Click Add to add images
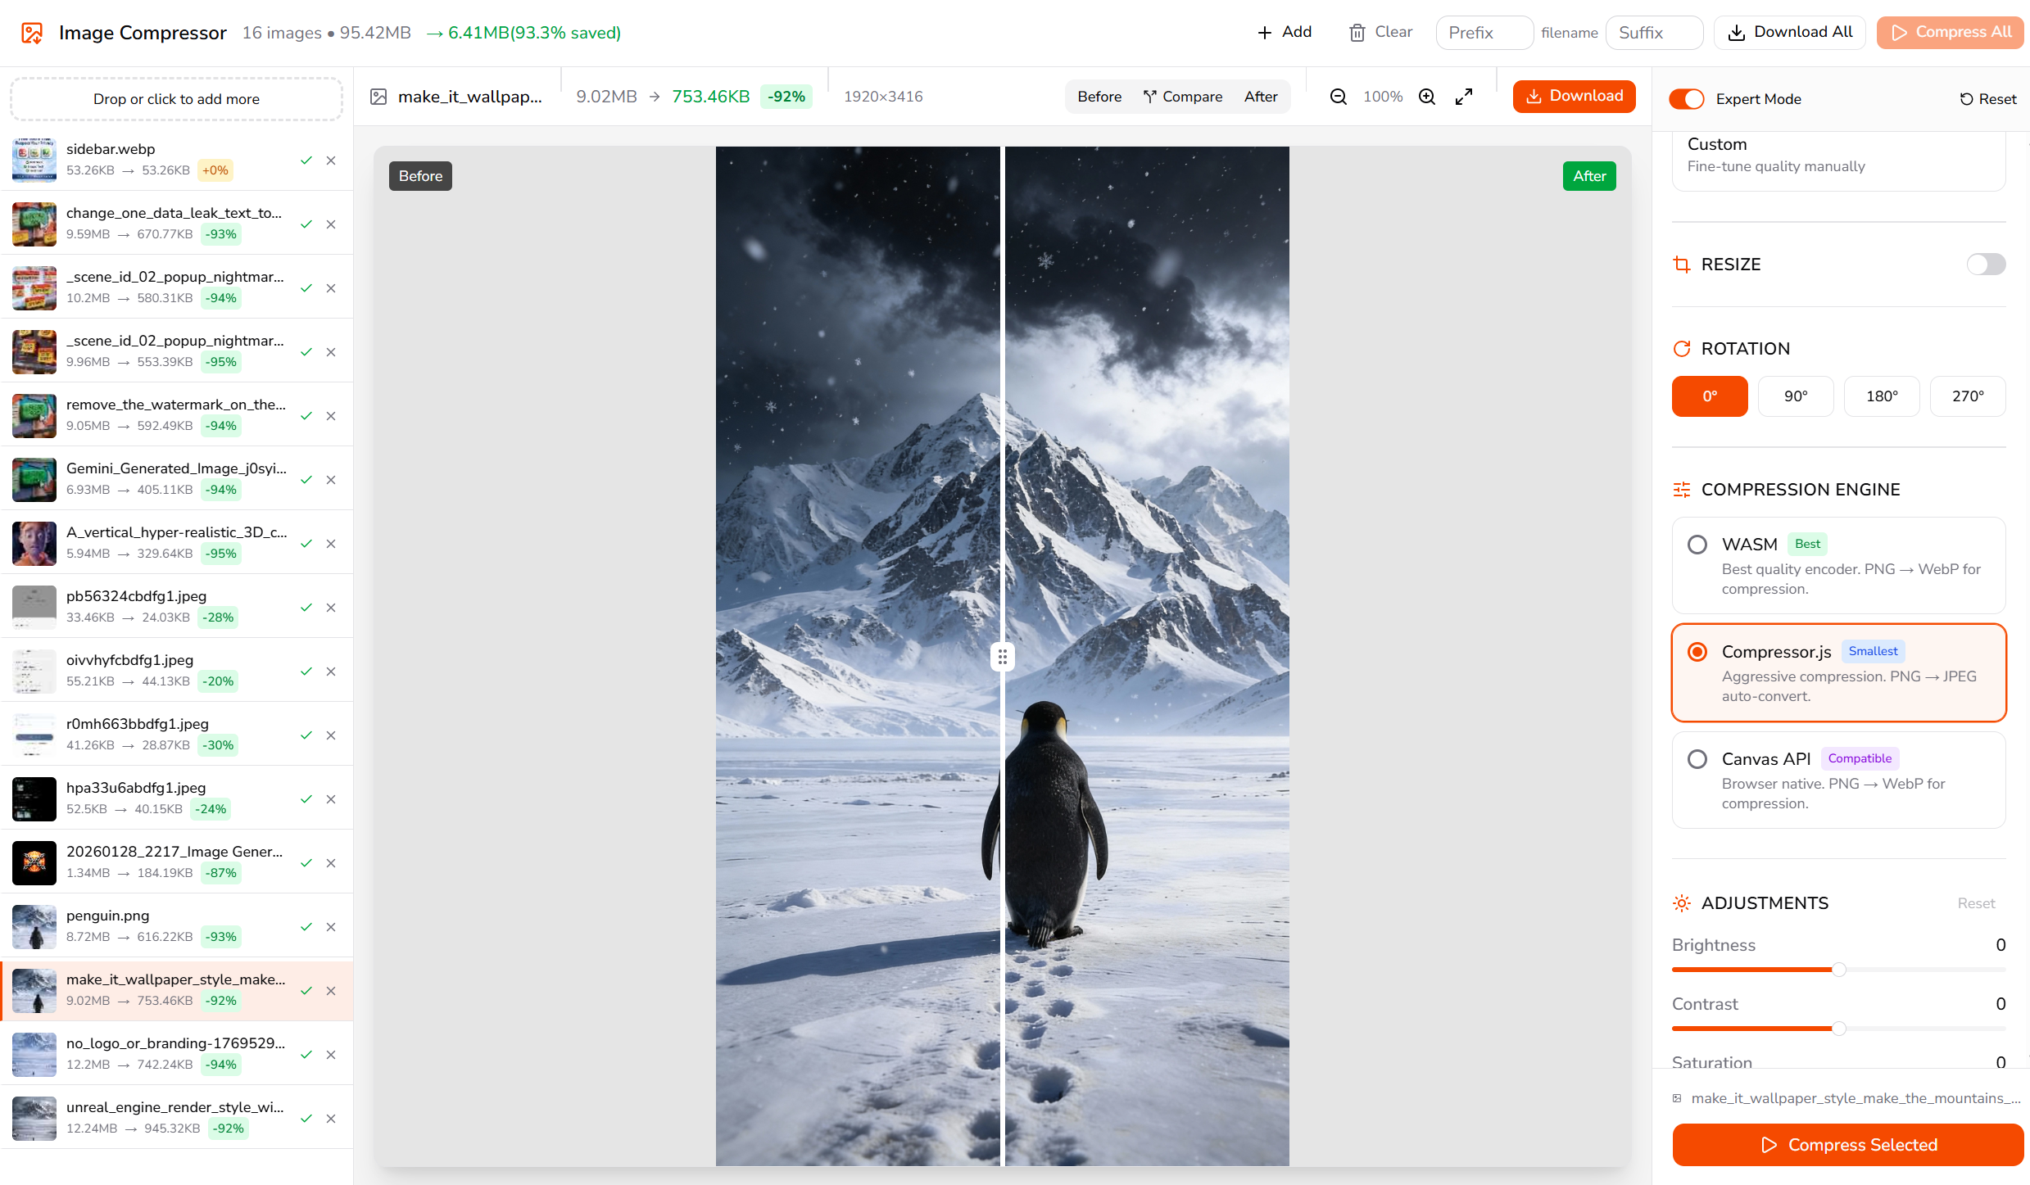Image resolution: width=2030 pixels, height=1185 pixels. pos(1285,32)
